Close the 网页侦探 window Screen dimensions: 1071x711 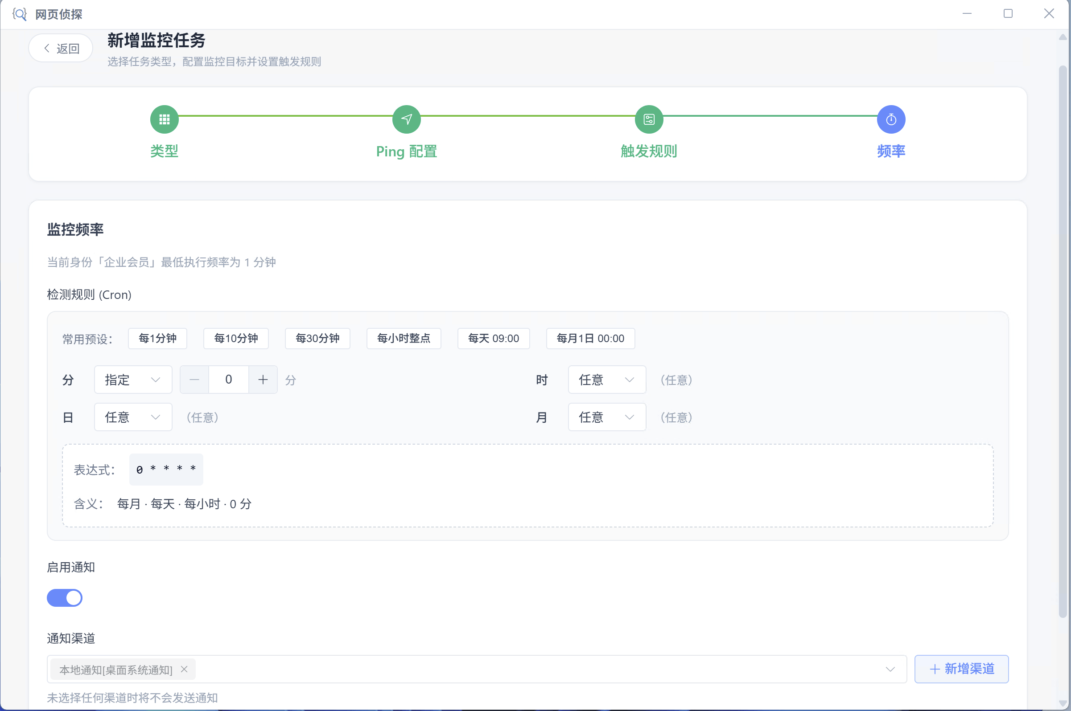point(1049,14)
